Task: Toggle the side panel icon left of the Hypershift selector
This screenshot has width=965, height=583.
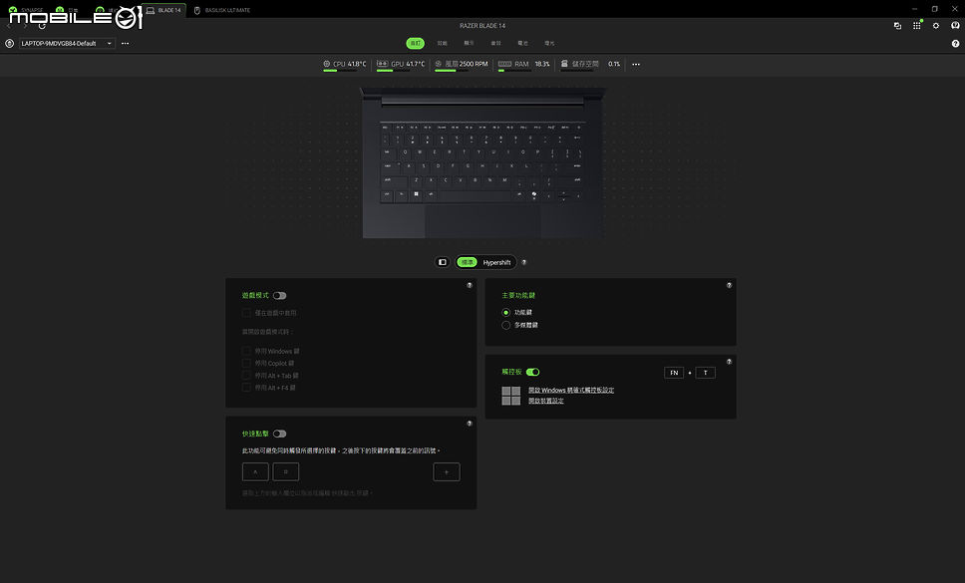Action: (x=443, y=262)
